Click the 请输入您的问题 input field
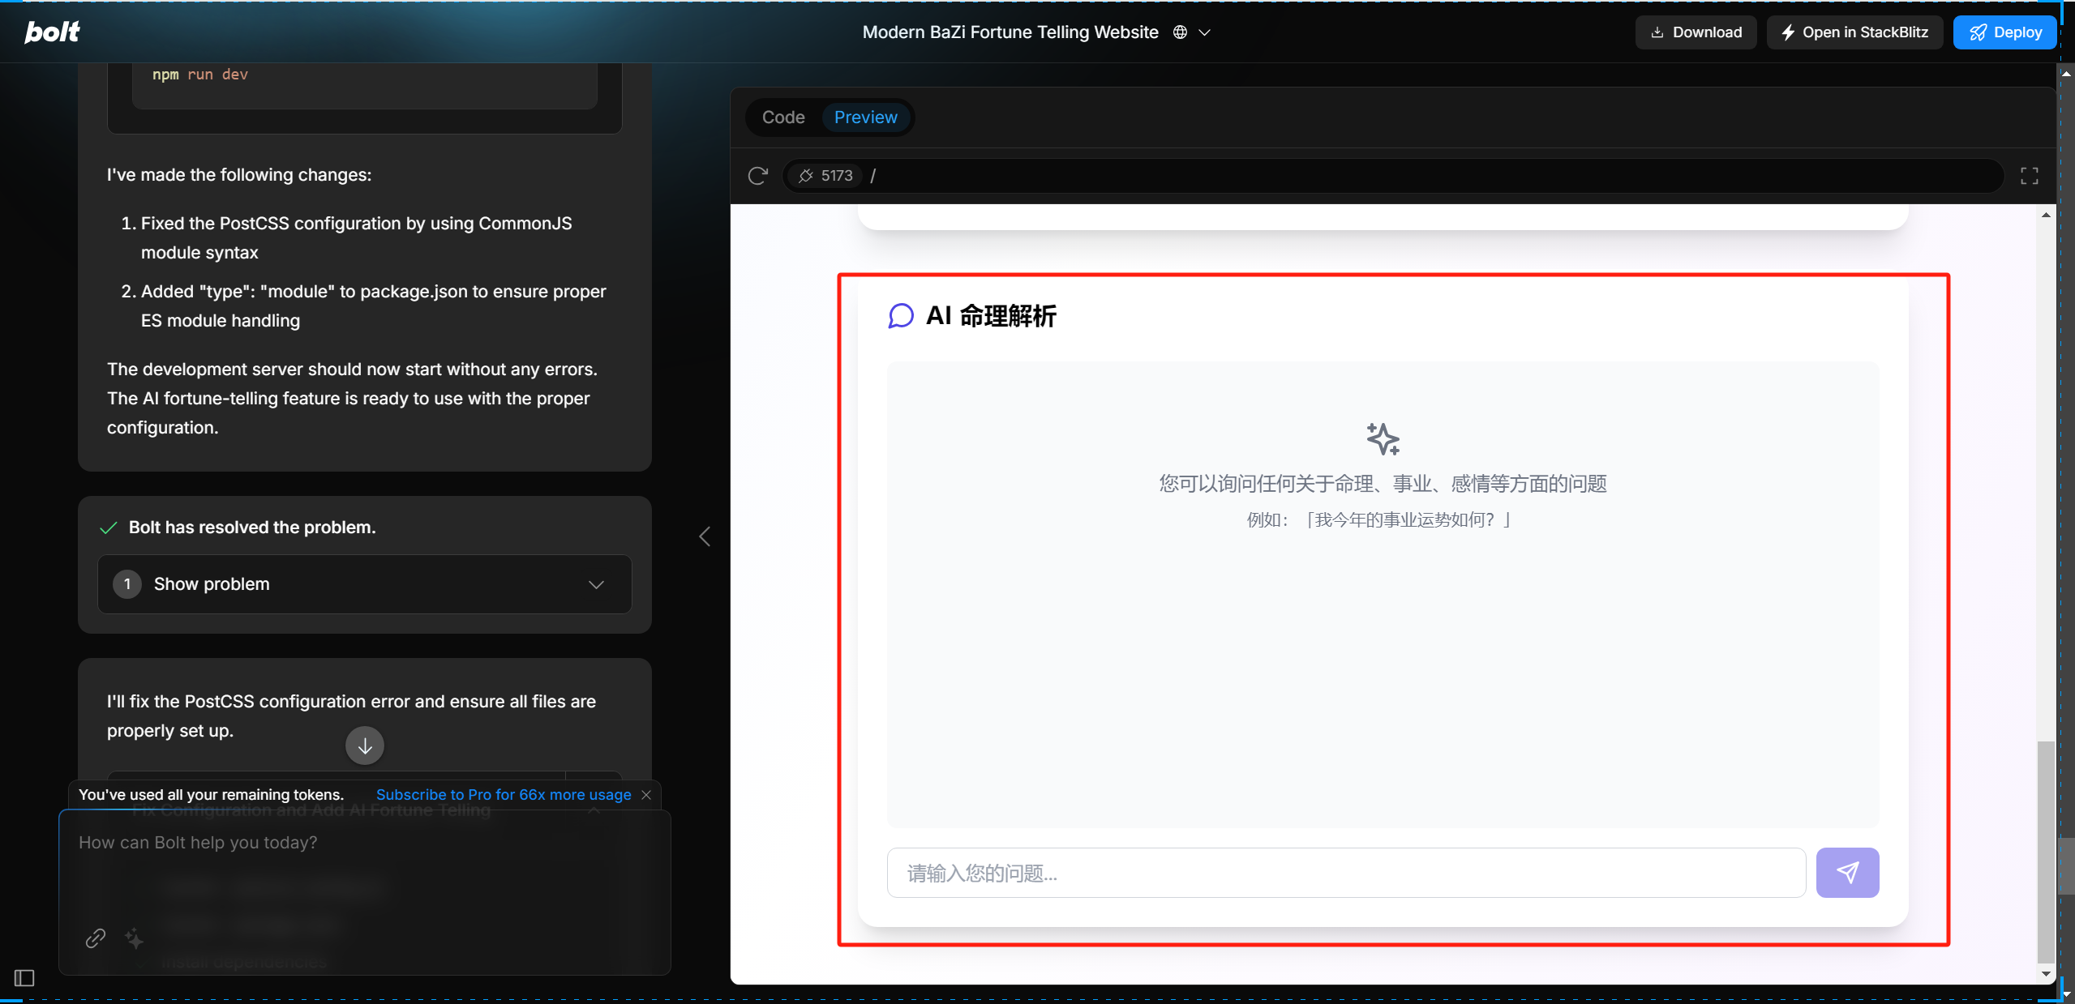Viewport: 2075px width, 1004px height. (1344, 872)
